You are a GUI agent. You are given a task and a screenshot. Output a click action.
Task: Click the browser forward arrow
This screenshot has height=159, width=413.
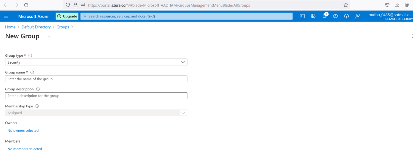pyautogui.click(x=16, y=5)
